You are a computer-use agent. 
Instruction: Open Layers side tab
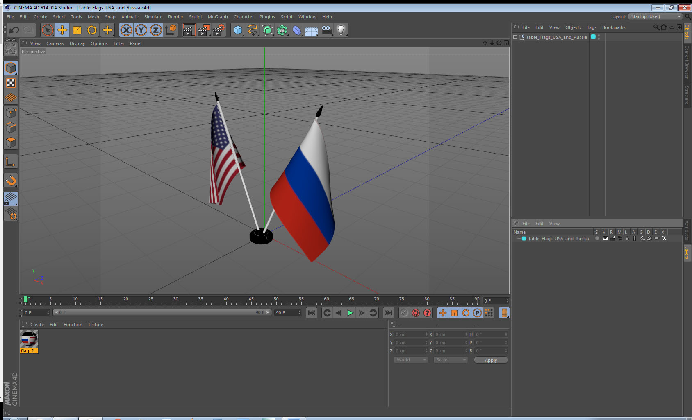(687, 253)
